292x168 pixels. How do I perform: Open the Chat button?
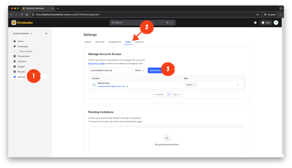pos(266,23)
